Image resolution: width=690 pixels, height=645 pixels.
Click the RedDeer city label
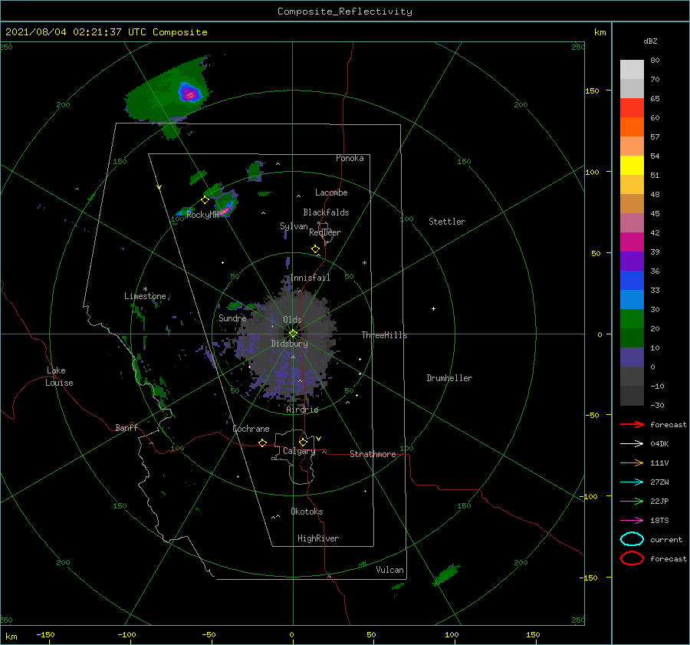point(325,232)
